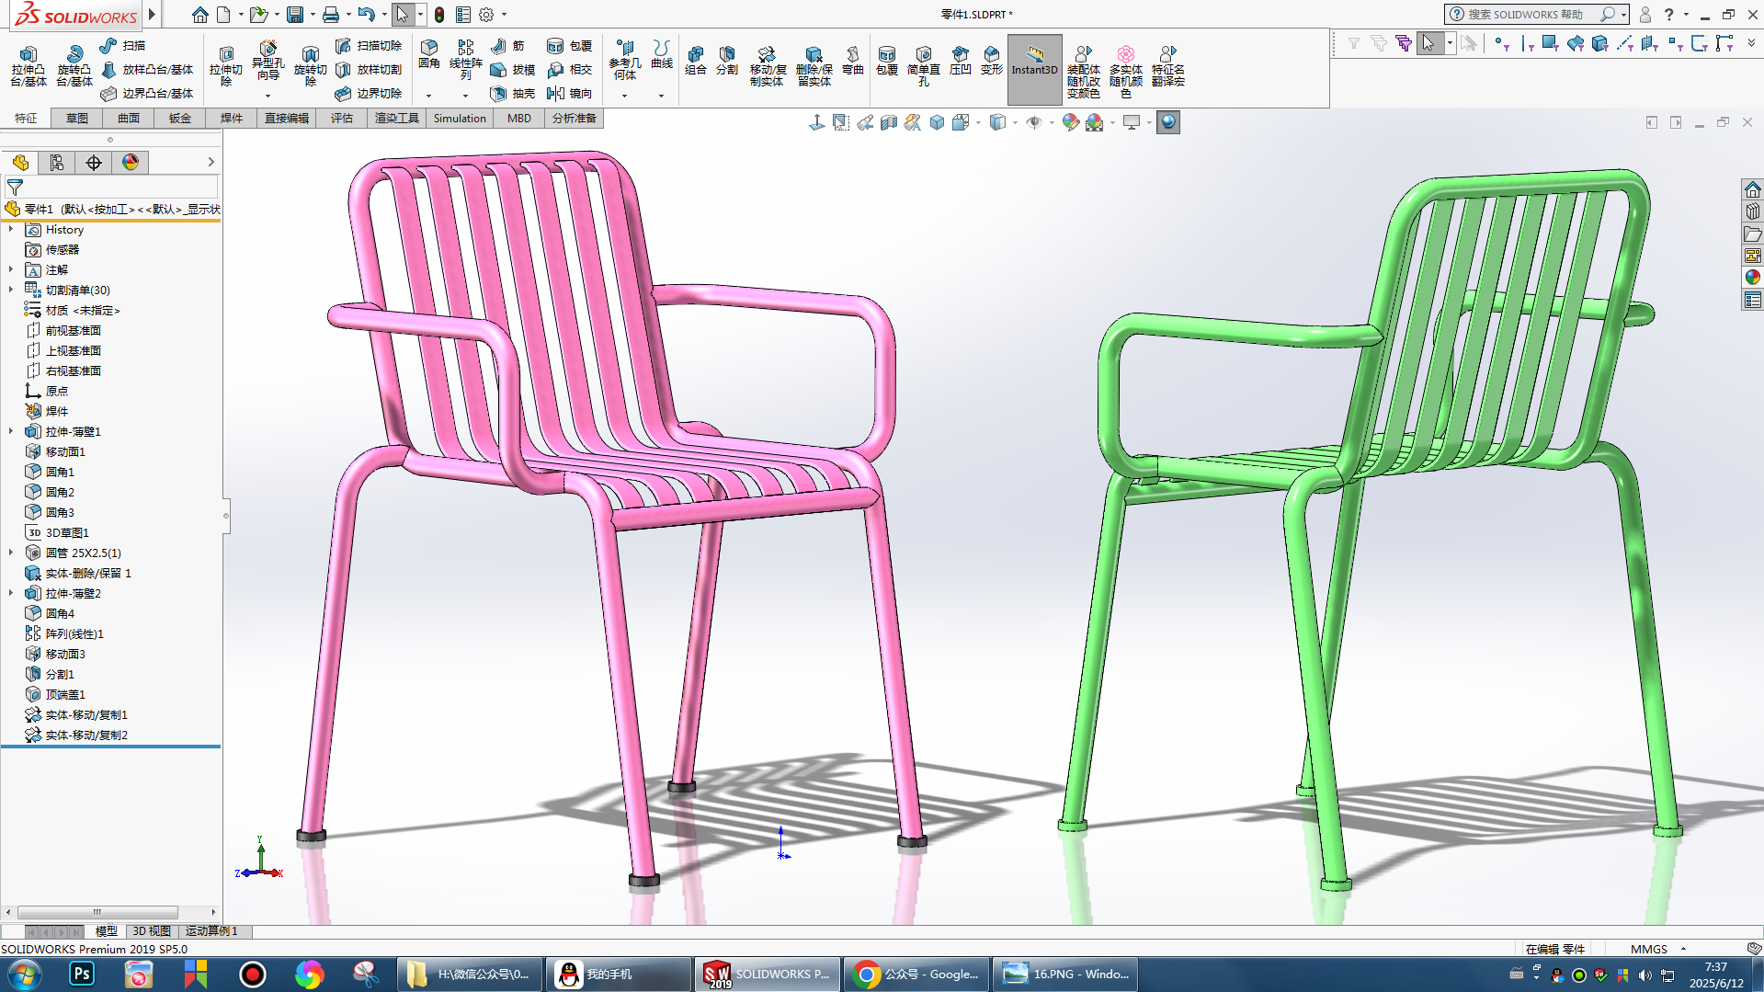Open the hide/show items eye dropdown
1764x992 pixels.
click(1052, 122)
